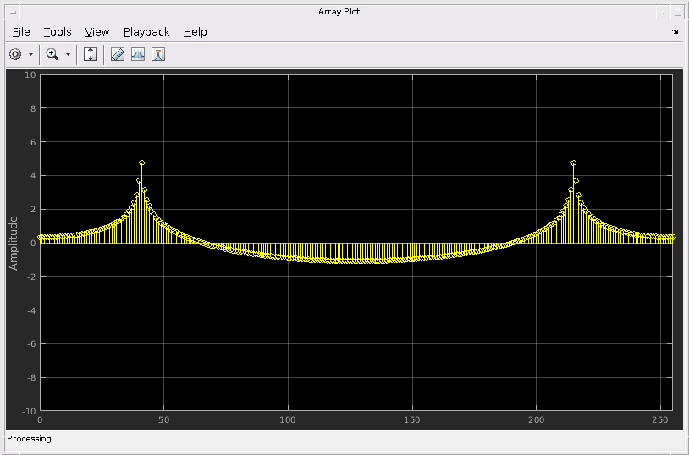This screenshot has width=689, height=455.
Task: Click x-axis tick label 250
Action: (x=660, y=419)
